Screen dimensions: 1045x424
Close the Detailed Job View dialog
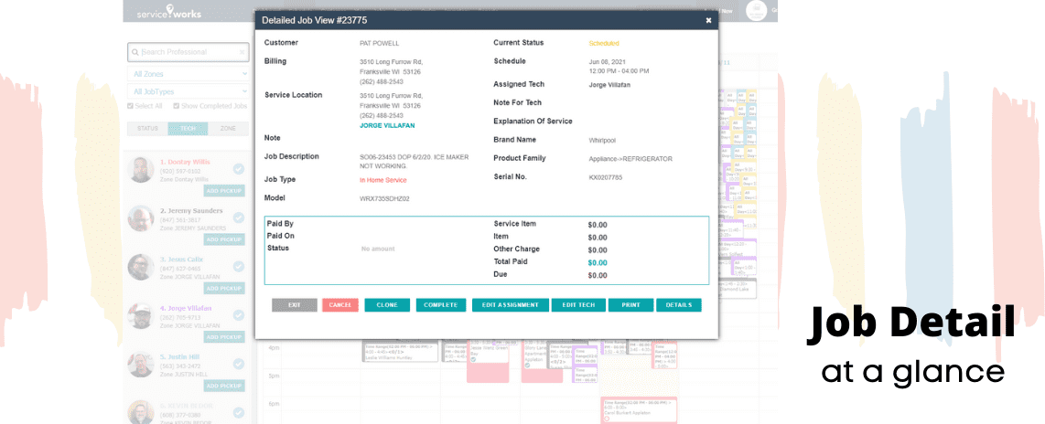[708, 21]
